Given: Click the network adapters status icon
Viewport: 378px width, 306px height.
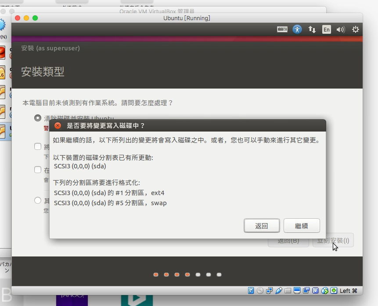Looking at the screenshot, I should click(269, 291).
